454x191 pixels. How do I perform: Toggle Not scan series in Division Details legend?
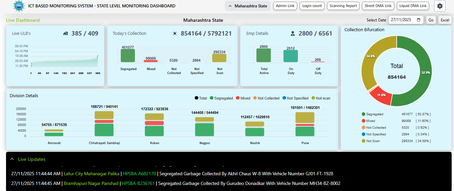point(321,98)
